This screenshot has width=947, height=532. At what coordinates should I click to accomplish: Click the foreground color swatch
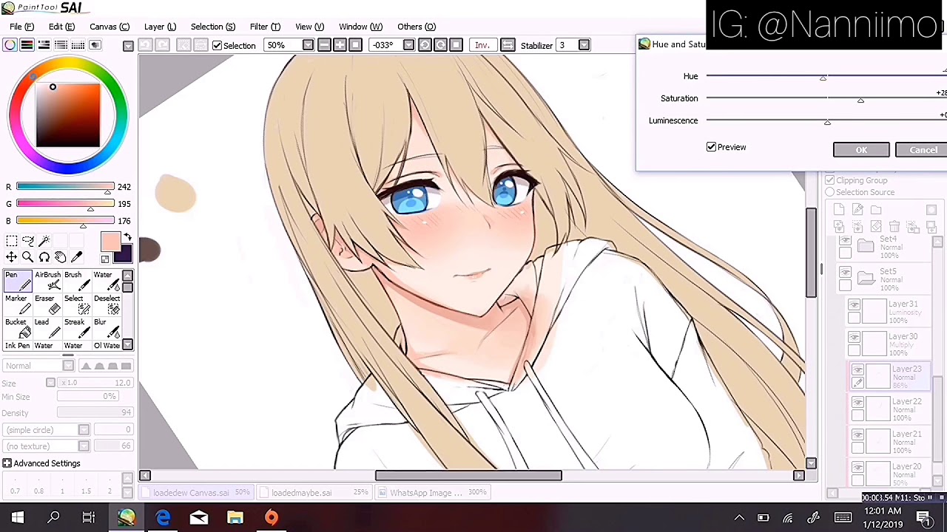tap(110, 242)
